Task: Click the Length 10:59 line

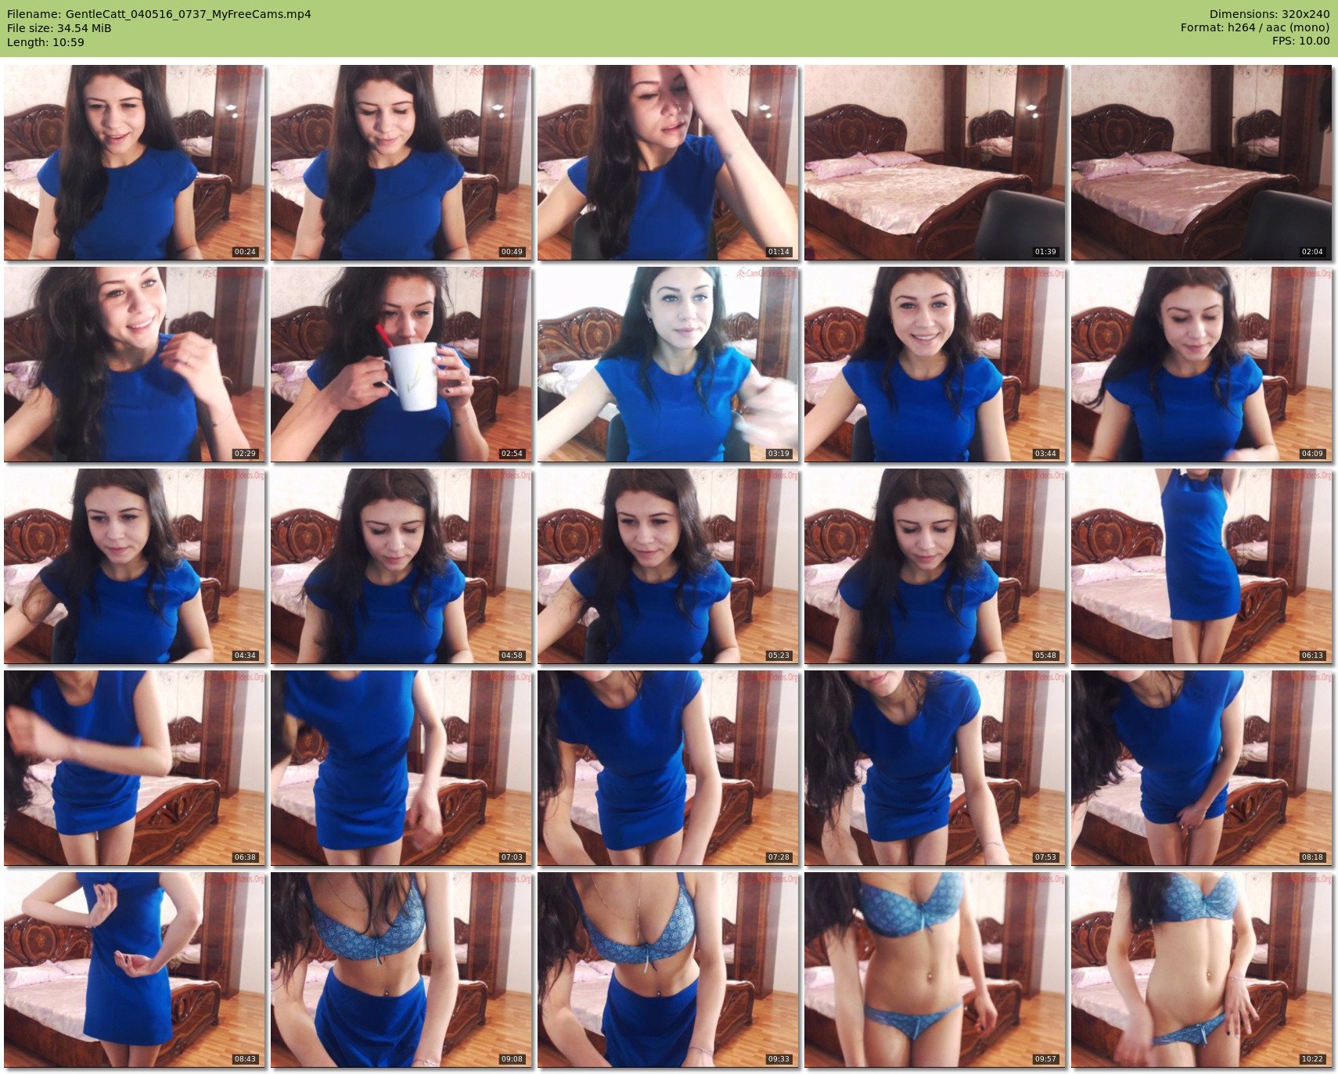Action: click(x=45, y=42)
